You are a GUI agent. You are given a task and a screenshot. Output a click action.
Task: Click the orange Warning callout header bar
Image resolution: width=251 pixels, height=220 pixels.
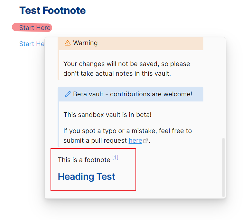(130, 43)
